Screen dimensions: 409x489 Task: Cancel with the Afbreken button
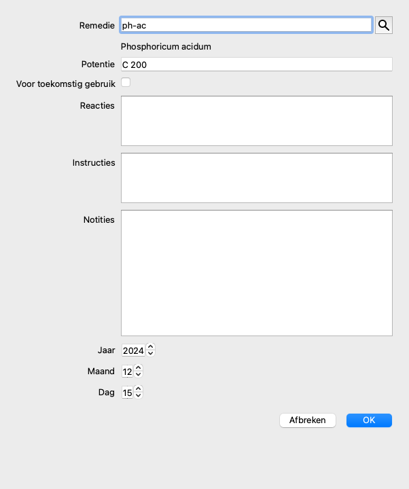[307, 420]
